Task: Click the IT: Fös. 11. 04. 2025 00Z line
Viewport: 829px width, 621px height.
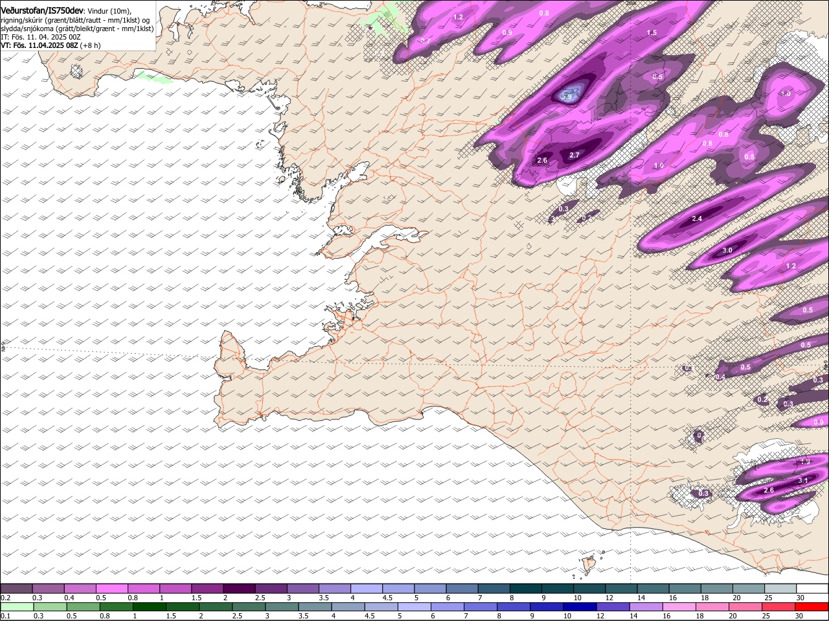Action: click(x=41, y=37)
